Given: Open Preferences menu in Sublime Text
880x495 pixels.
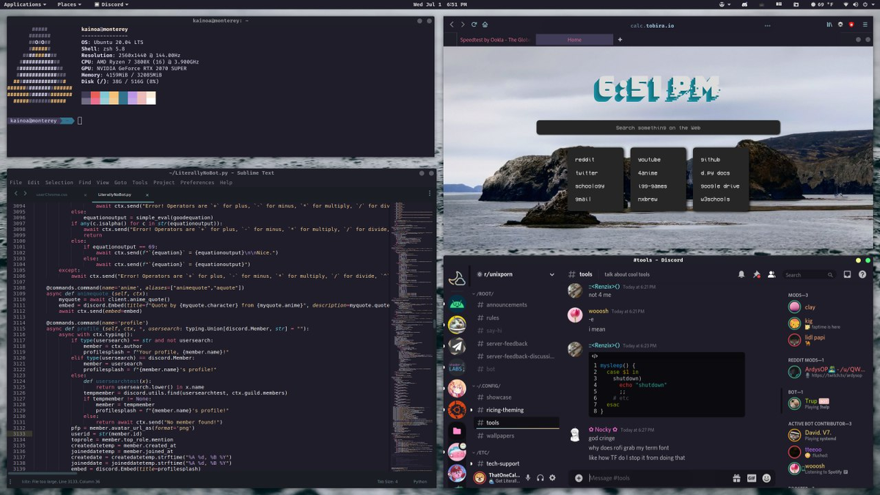Looking at the screenshot, I should coord(197,183).
